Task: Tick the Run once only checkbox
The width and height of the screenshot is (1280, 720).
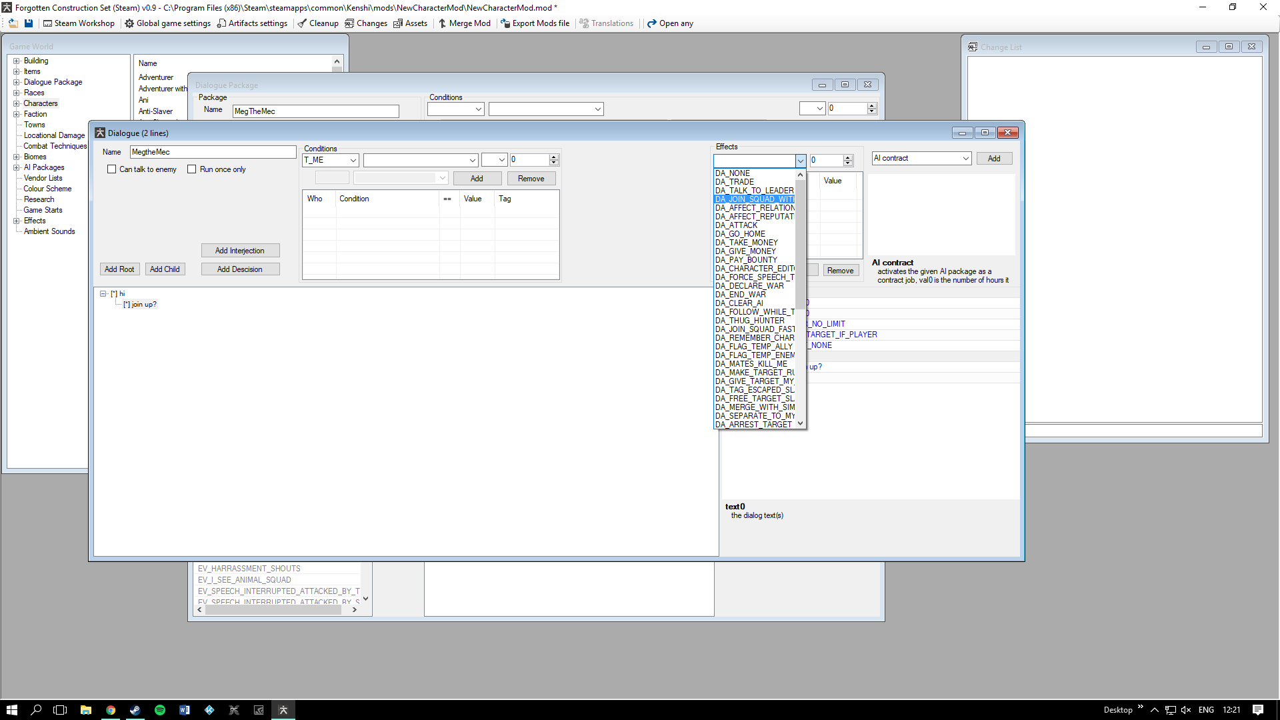Action: (192, 169)
